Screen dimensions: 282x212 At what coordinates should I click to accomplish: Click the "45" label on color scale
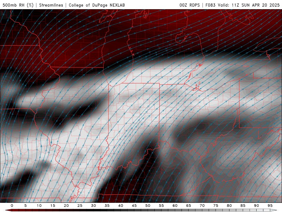[134, 206]
